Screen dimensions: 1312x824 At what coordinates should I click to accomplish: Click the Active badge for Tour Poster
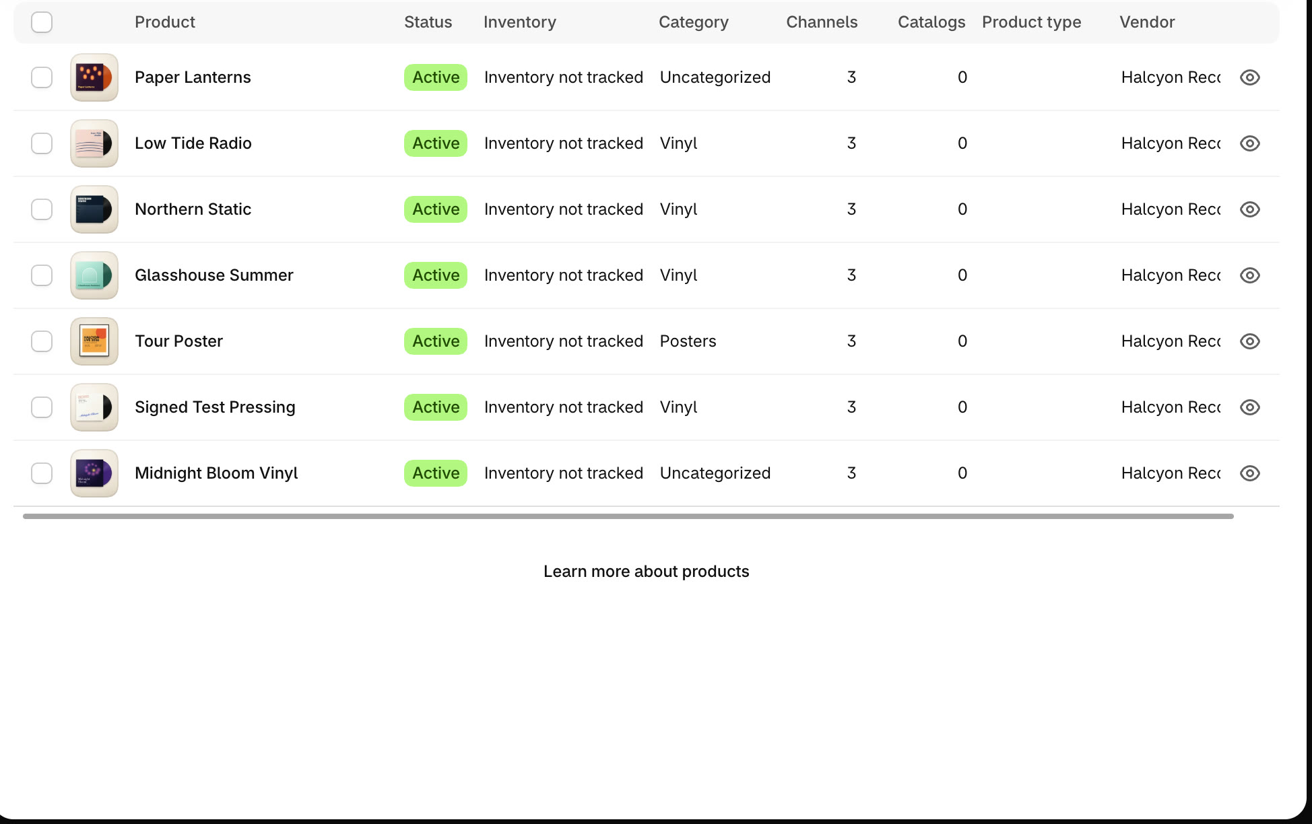click(436, 341)
